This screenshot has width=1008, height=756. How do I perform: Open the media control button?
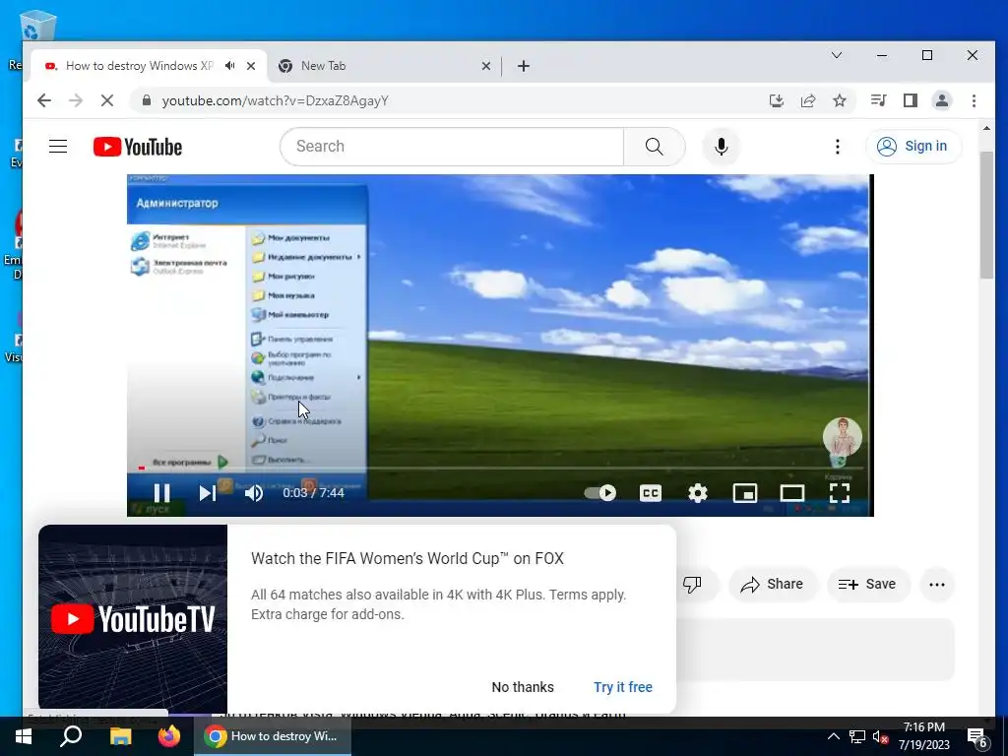point(878,100)
